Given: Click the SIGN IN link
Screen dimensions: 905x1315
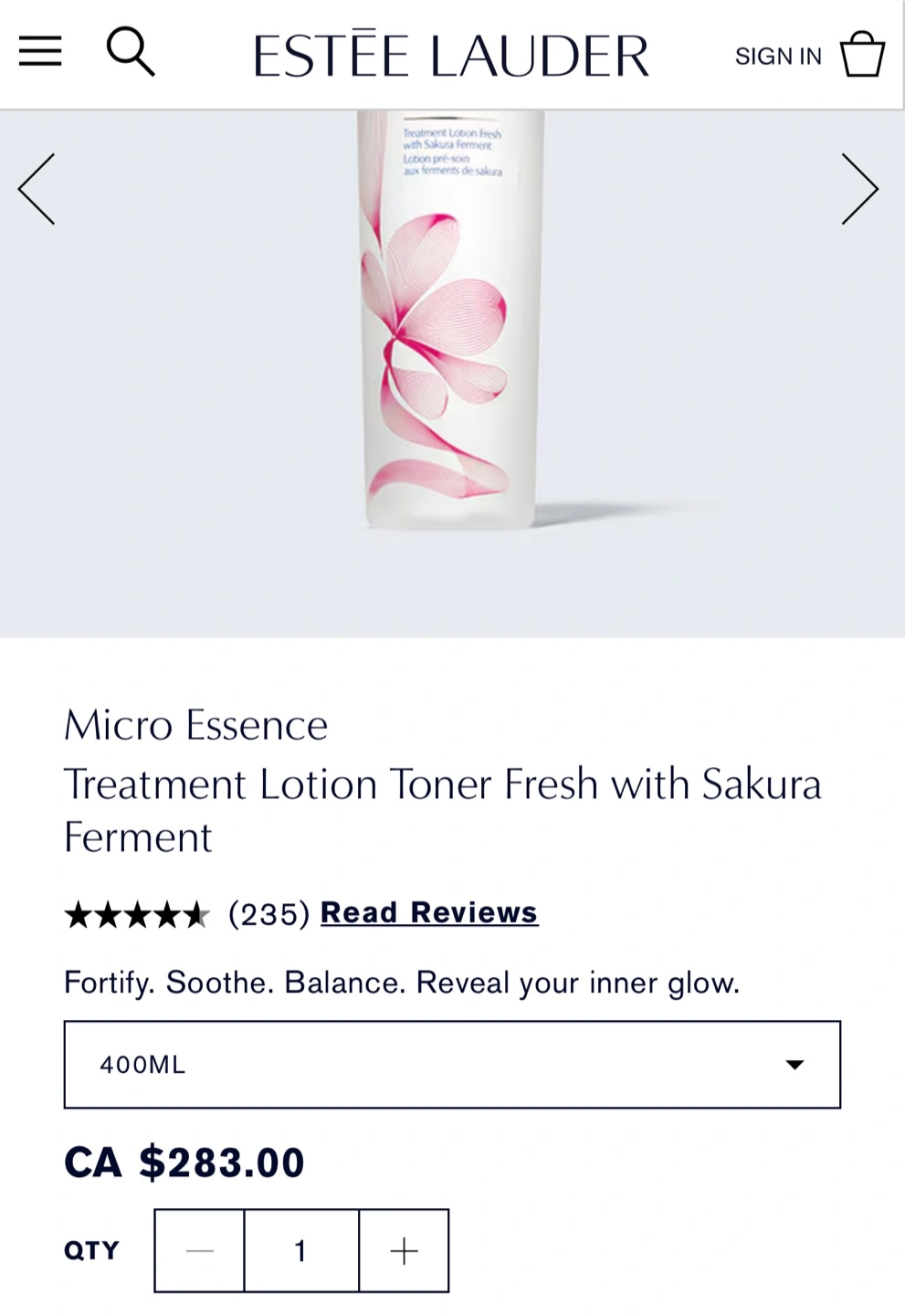Looking at the screenshot, I should [x=778, y=57].
